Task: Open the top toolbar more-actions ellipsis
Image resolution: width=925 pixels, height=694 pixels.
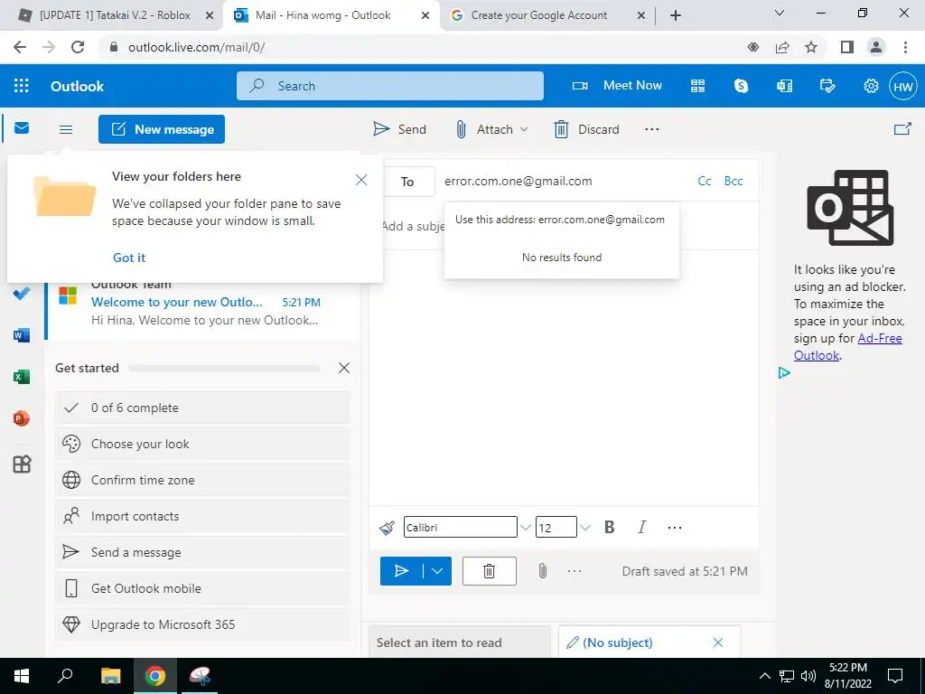Action: [x=652, y=128]
